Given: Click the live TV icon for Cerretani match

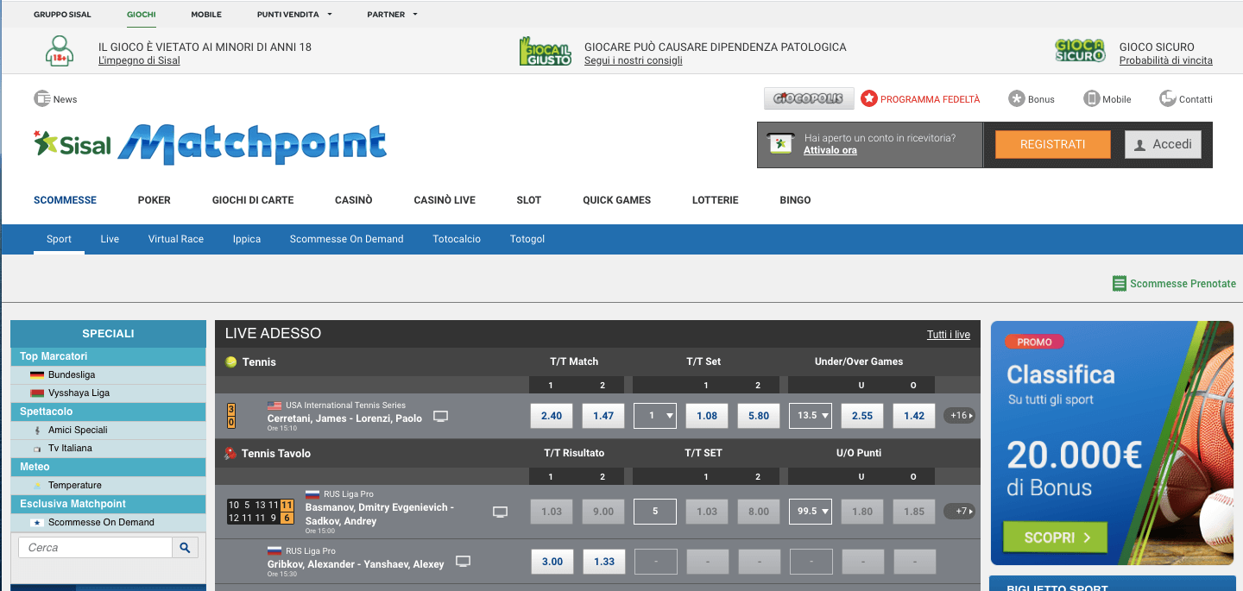Looking at the screenshot, I should point(441,417).
